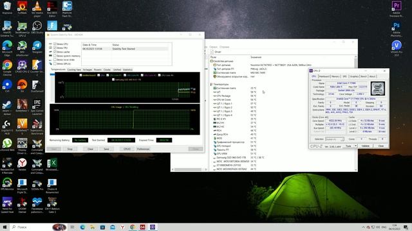Launch Google Chrome from the desktop
Screen dimensions: 412x231
point(7,67)
